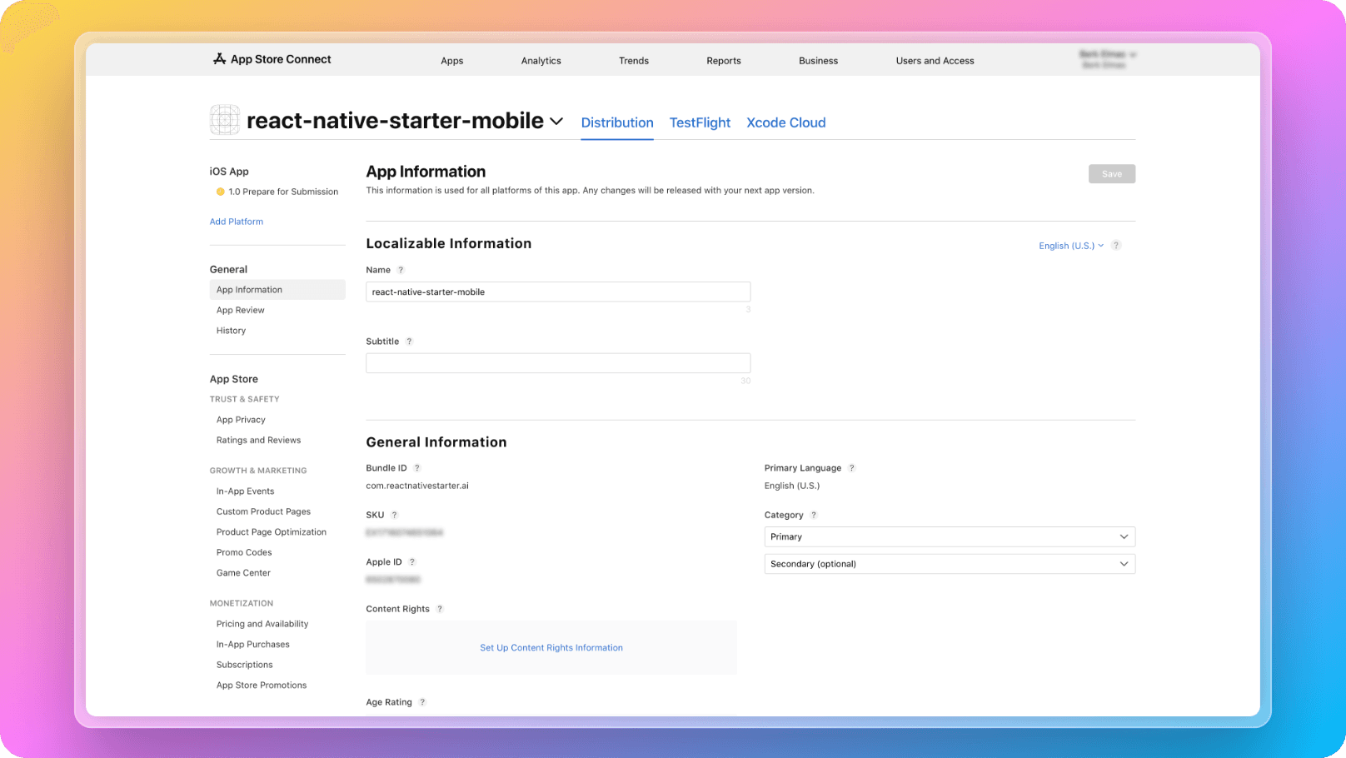Go to Apps in top navigation

coord(452,61)
